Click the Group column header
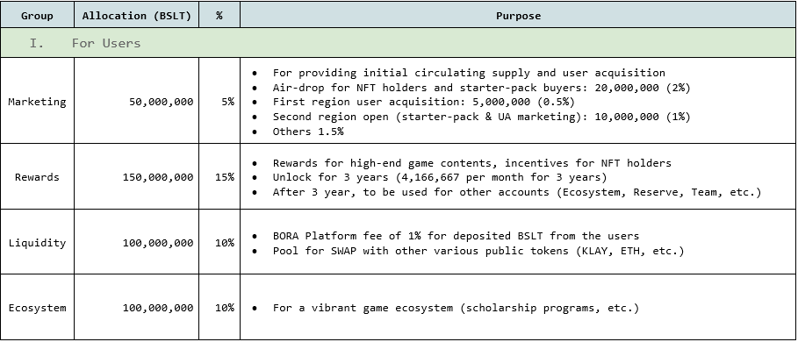 37,15
